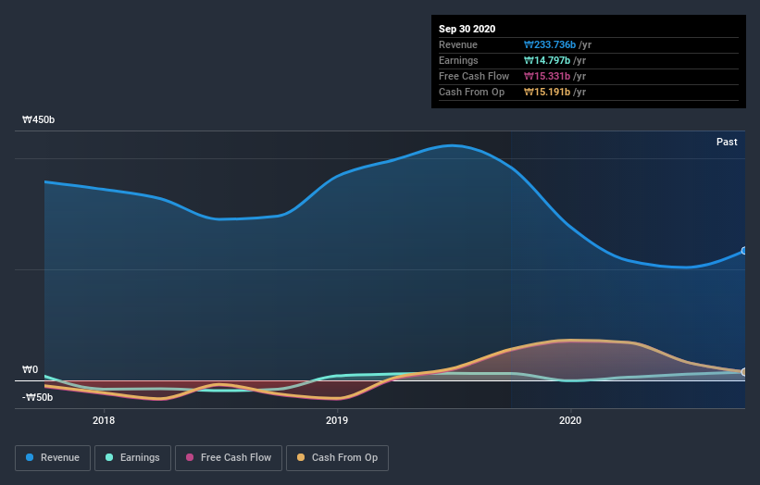Viewport: 760px width, 485px height.
Task: Toggle the Cash From Op legend button
Action: [x=337, y=458]
